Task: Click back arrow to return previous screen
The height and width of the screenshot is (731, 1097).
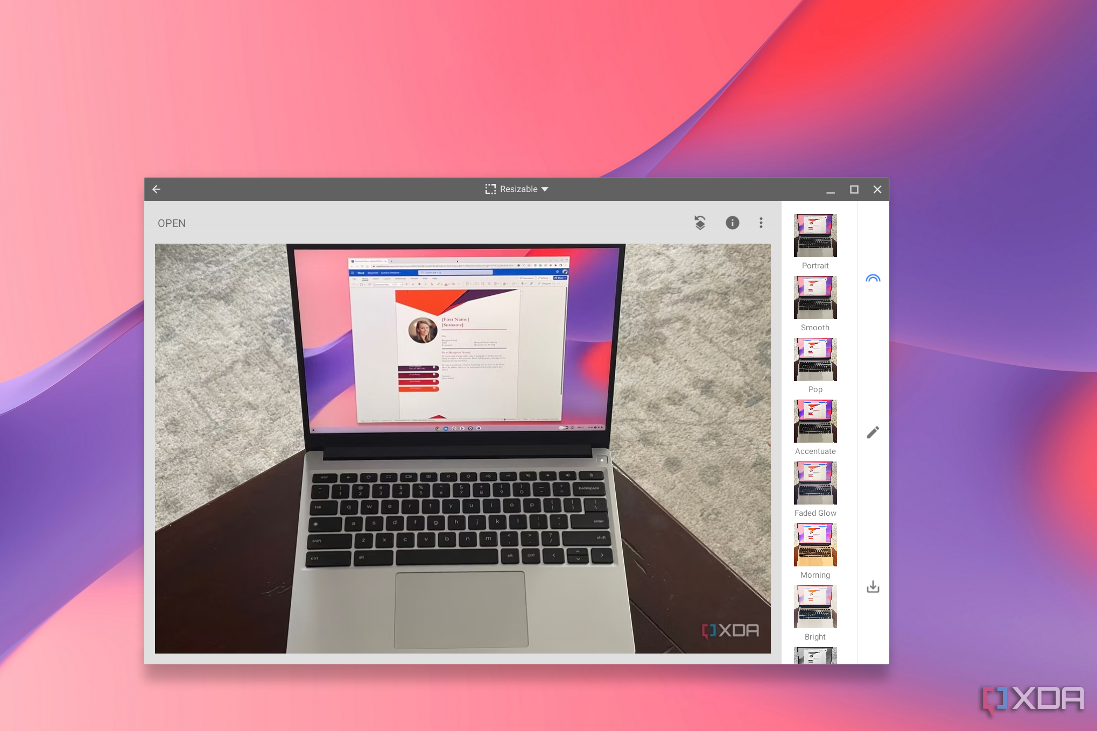Action: point(157,188)
